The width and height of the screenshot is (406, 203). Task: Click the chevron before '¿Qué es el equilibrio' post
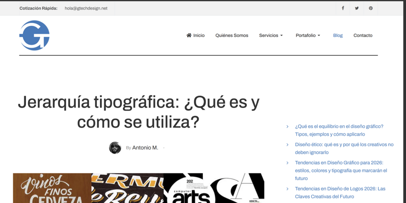tap(288, 126)
